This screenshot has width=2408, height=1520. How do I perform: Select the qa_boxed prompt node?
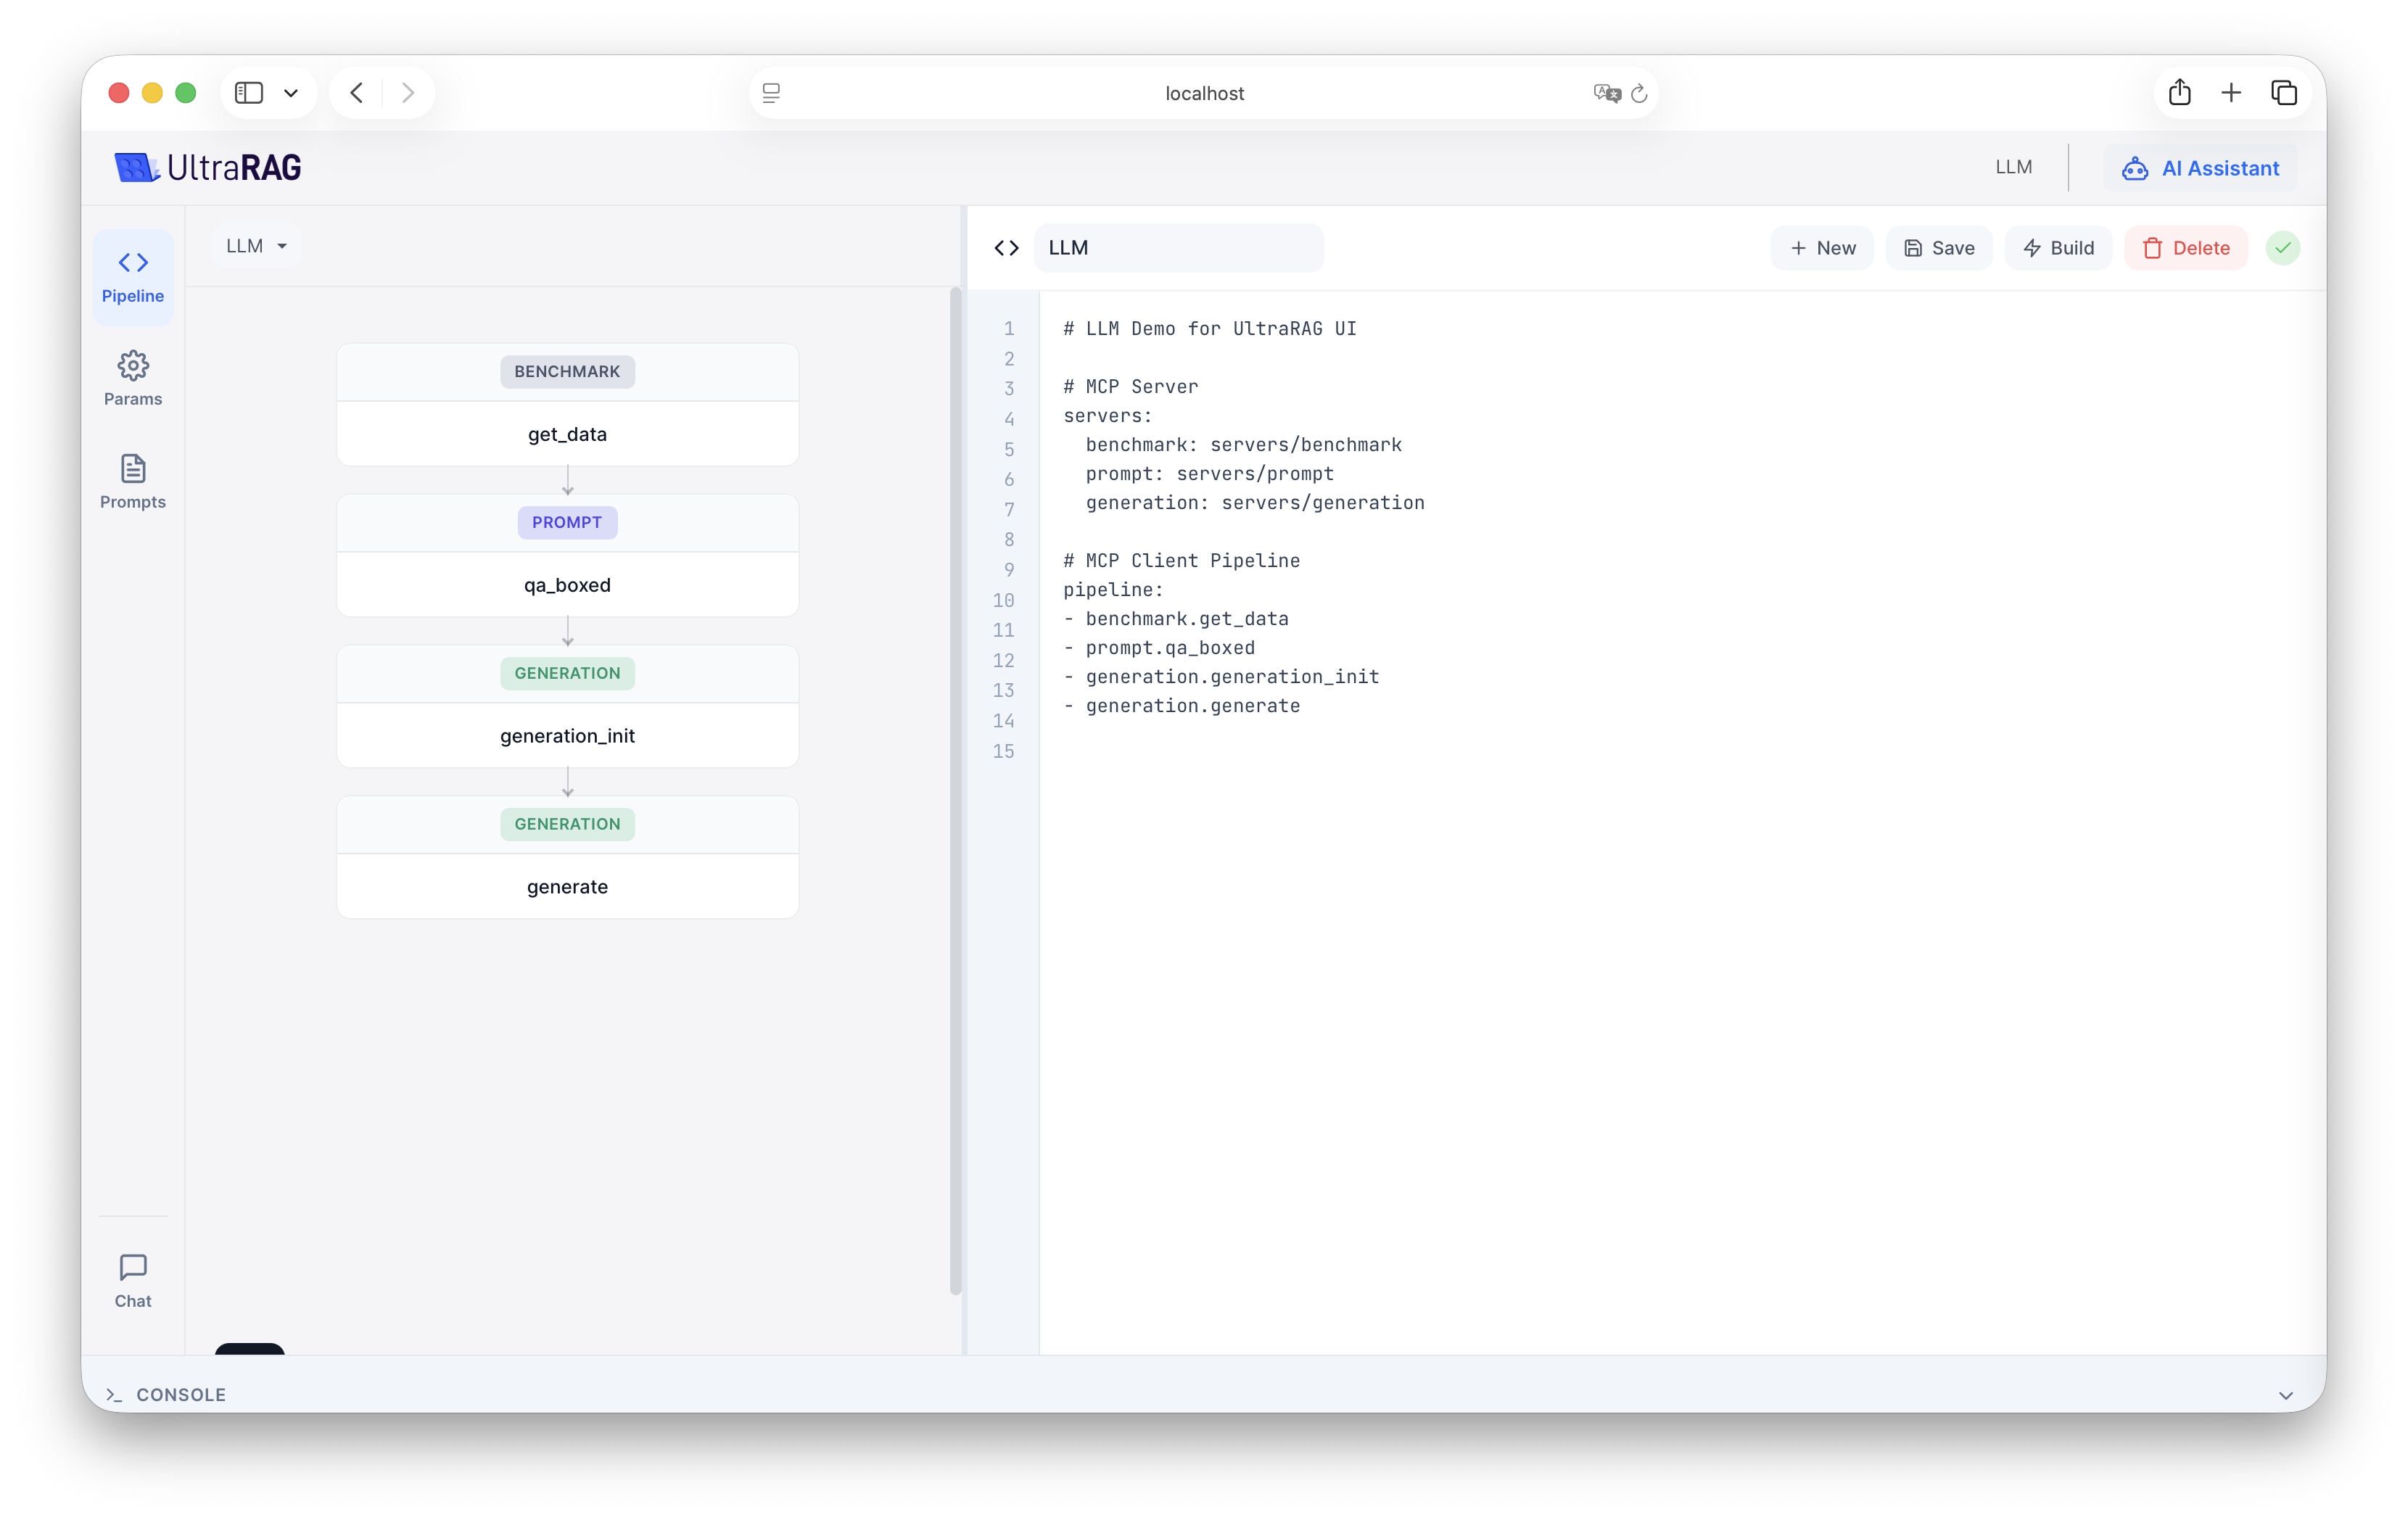pyautogui.click(x=567, y=585)
